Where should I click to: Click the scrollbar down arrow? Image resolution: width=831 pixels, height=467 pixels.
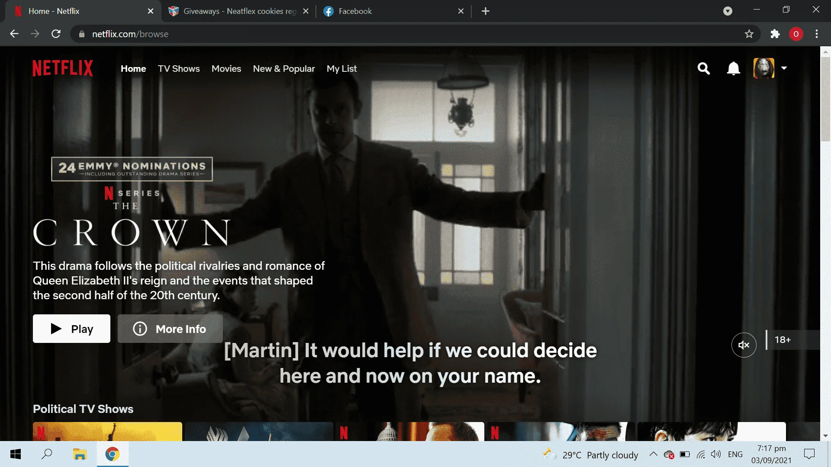tap(825, 436)
